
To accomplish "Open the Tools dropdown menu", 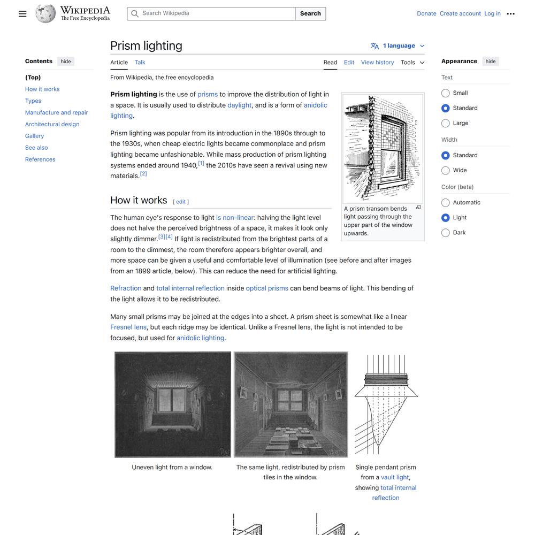I will click(412, 63).
